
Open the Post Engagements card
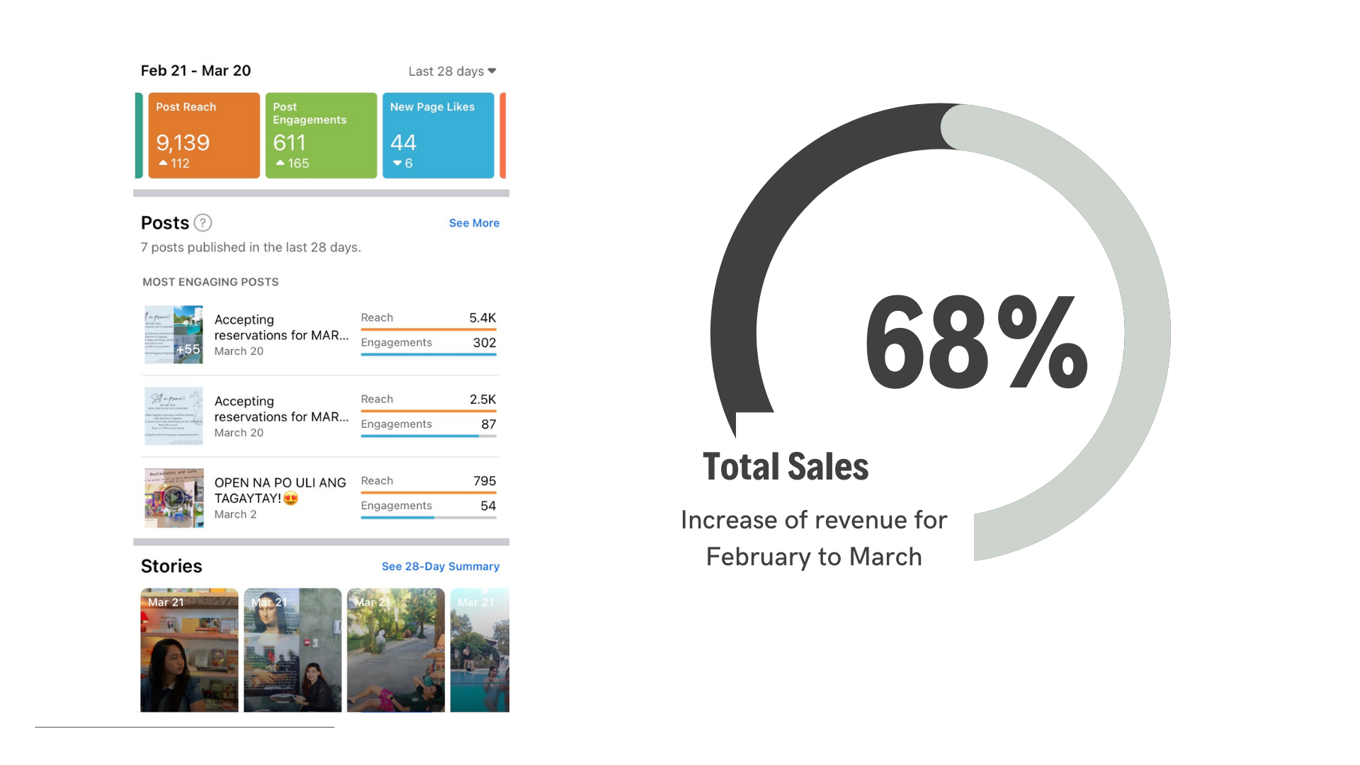tap(321, 135)
